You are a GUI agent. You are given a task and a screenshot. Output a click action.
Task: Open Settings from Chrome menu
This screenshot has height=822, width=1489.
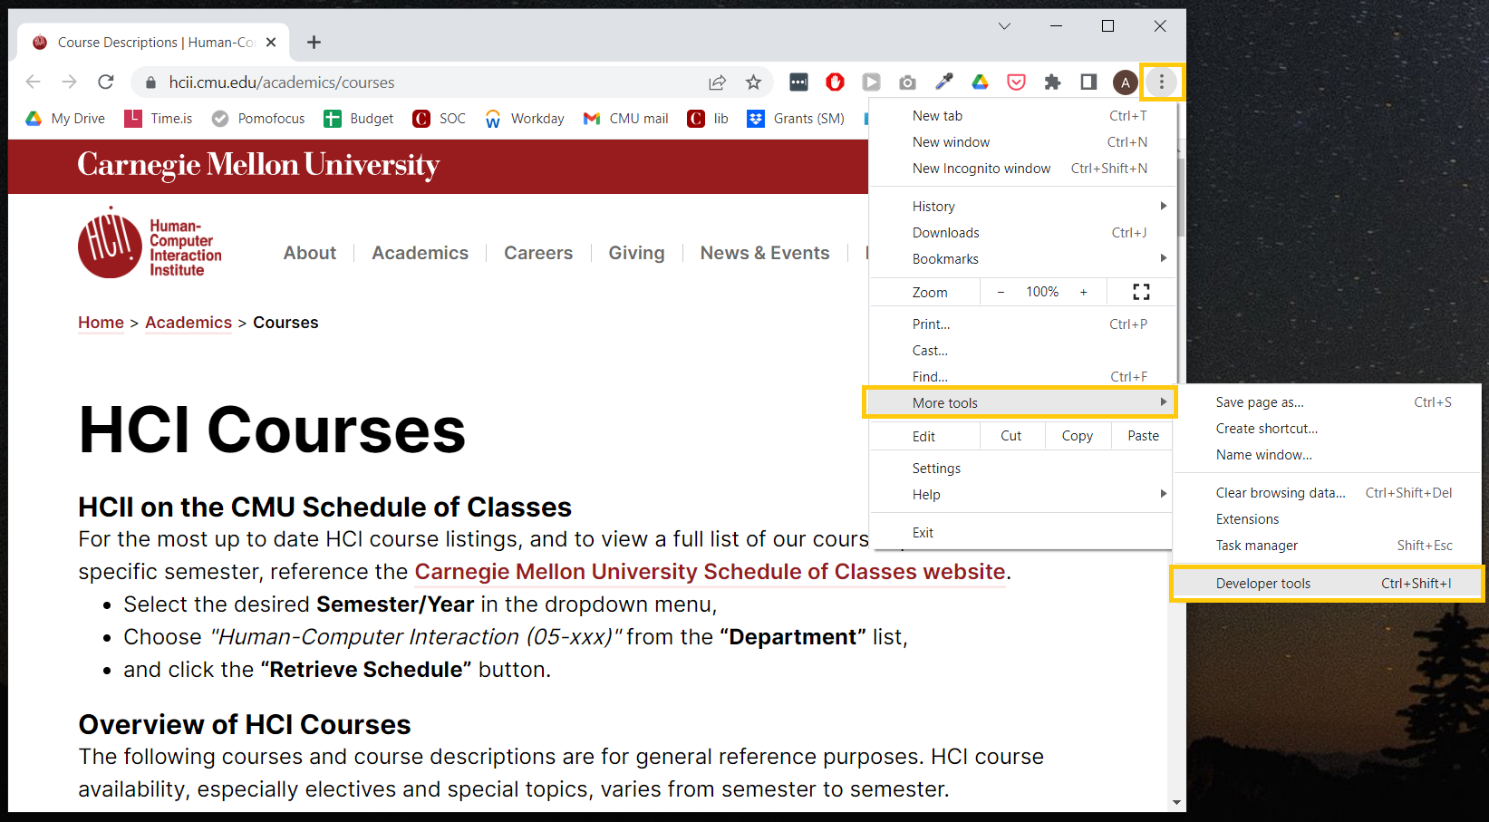pyautogui.click(x=1022, y=469)
